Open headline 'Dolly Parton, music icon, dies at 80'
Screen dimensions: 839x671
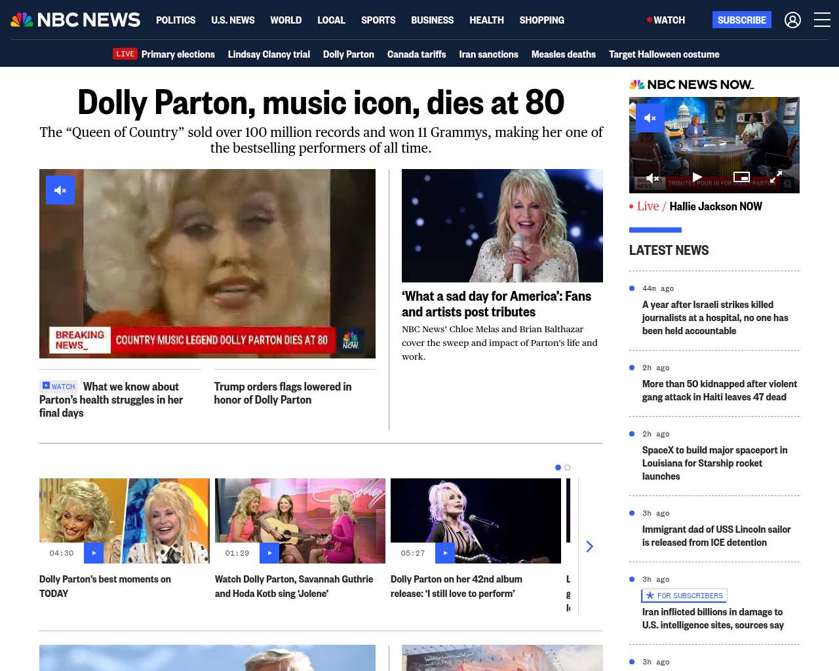pos(321,102)
